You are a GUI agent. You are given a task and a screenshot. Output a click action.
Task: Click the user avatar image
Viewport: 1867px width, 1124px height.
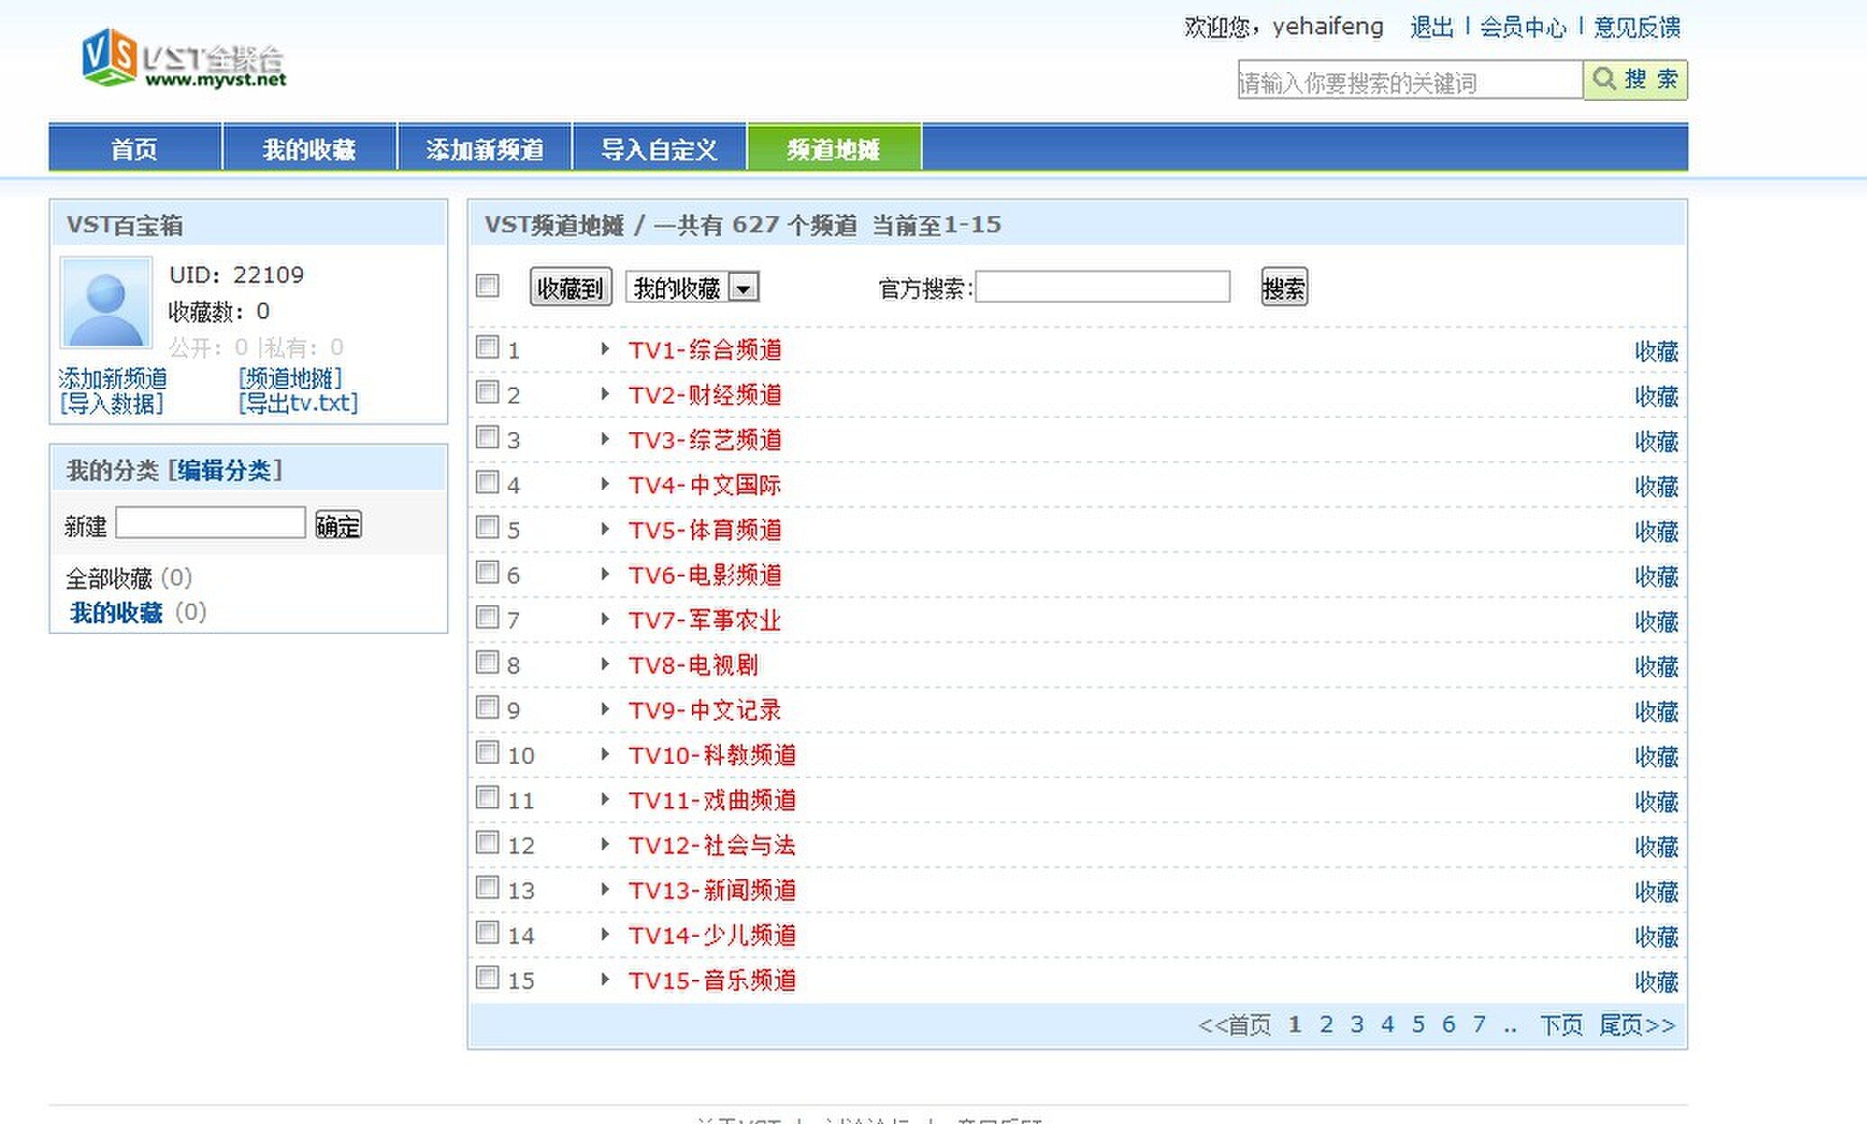pos(105,303)
